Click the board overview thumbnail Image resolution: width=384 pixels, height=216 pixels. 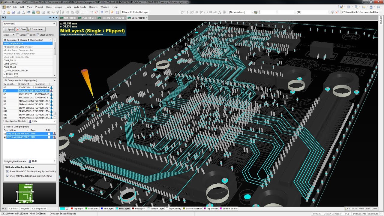tap(29, 193)
